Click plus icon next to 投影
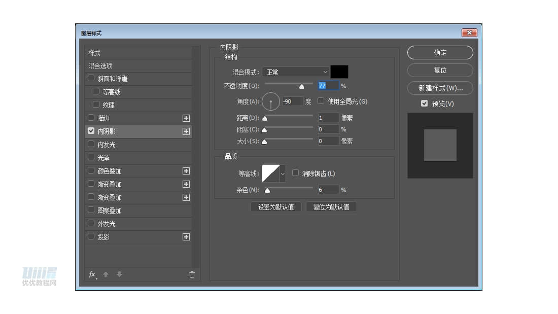The width and height of the screenshot is (558, 314). point(186,237)
